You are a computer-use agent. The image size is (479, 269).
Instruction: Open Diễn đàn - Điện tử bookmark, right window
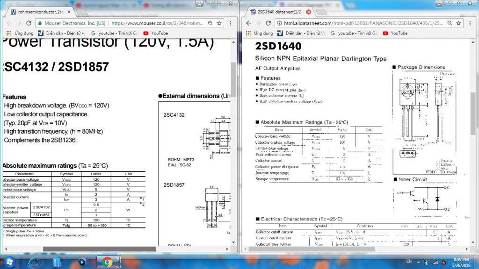[301, 33]
